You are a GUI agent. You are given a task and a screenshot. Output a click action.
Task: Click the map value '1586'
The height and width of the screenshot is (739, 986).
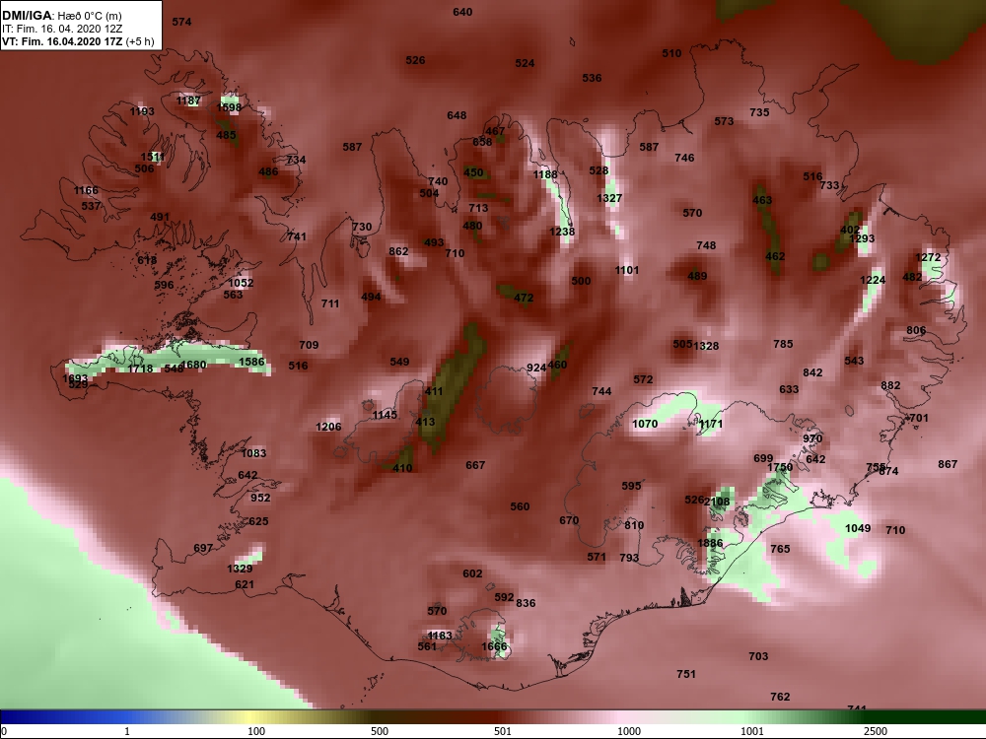click(251, 362)
